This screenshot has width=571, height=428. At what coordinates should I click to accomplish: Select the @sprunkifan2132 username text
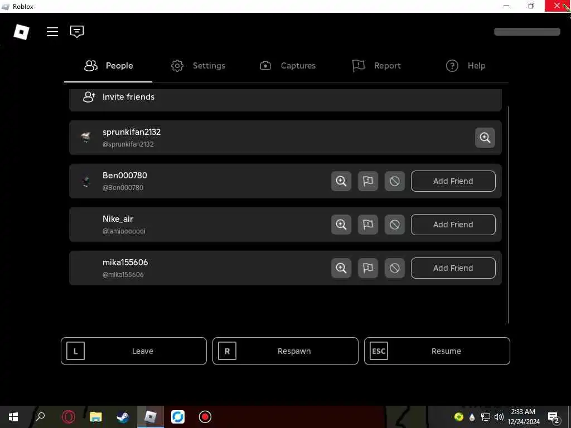tap(128, 144)
